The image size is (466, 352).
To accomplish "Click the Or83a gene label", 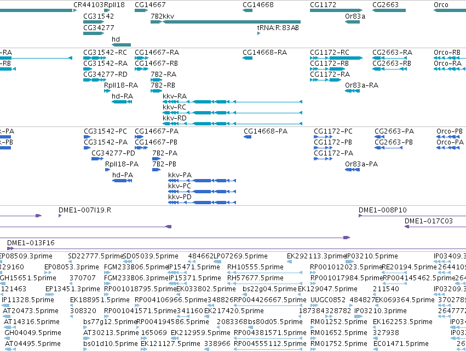I will coord(355,16).
